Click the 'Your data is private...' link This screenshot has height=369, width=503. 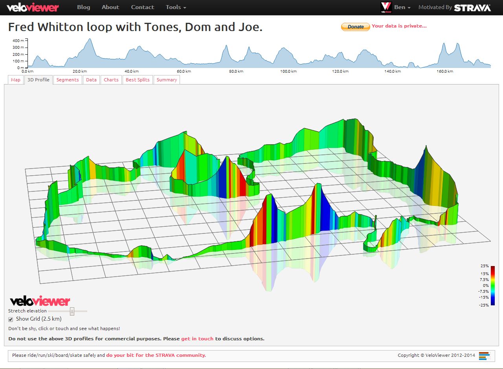400,26
